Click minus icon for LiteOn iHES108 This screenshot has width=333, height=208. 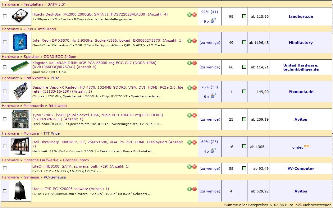tap(194, 167)
